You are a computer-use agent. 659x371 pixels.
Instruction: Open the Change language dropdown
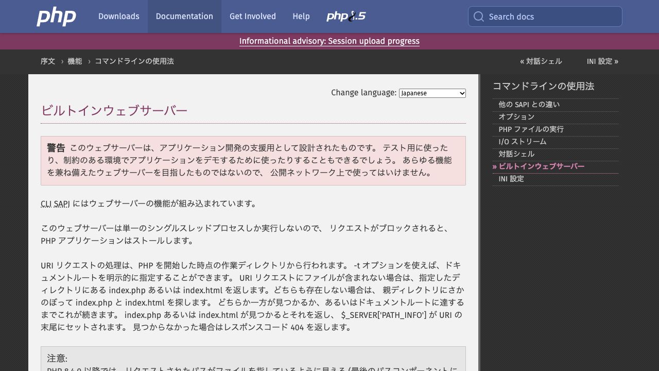[x=432, y=93]
